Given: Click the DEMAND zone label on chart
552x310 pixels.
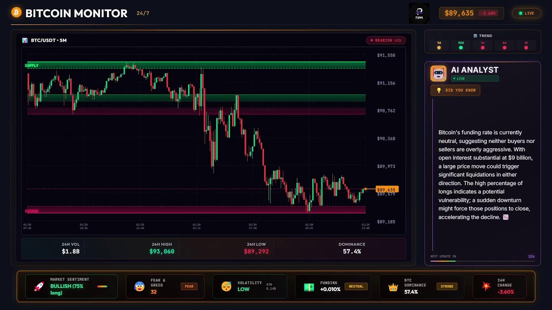Looking at the screenshot, I should click(x=32, y=211).
